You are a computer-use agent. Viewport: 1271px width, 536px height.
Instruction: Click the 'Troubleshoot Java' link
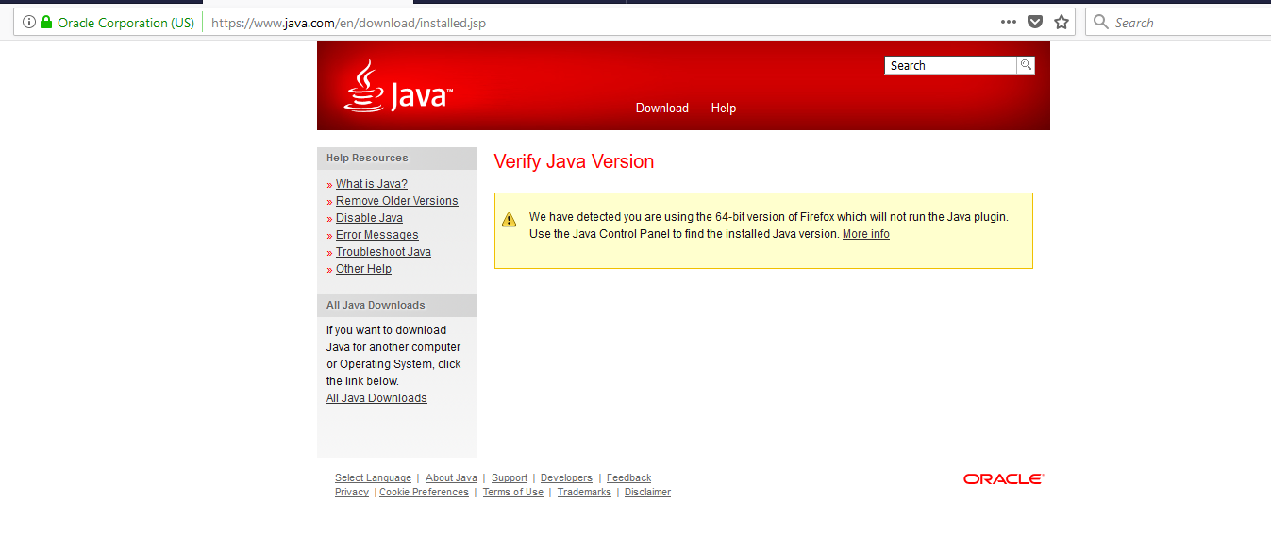click(383, 252)
